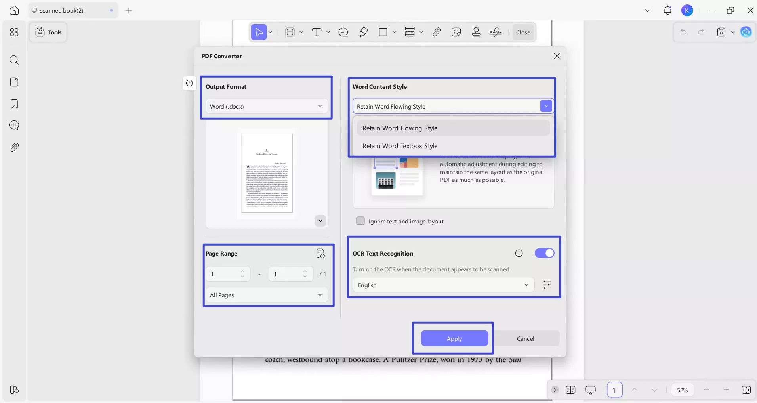Screen dimensions: 757x403
Task: Open the Output Format dropdown
Action: 267,106
